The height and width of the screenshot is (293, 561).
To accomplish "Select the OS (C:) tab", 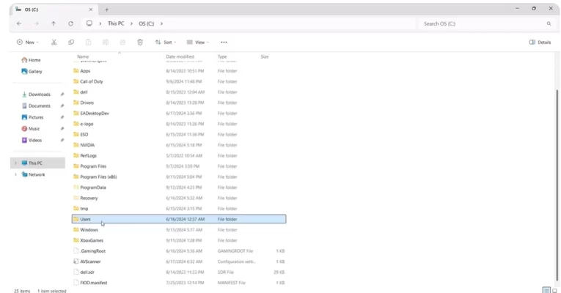I will click(51, 10).
